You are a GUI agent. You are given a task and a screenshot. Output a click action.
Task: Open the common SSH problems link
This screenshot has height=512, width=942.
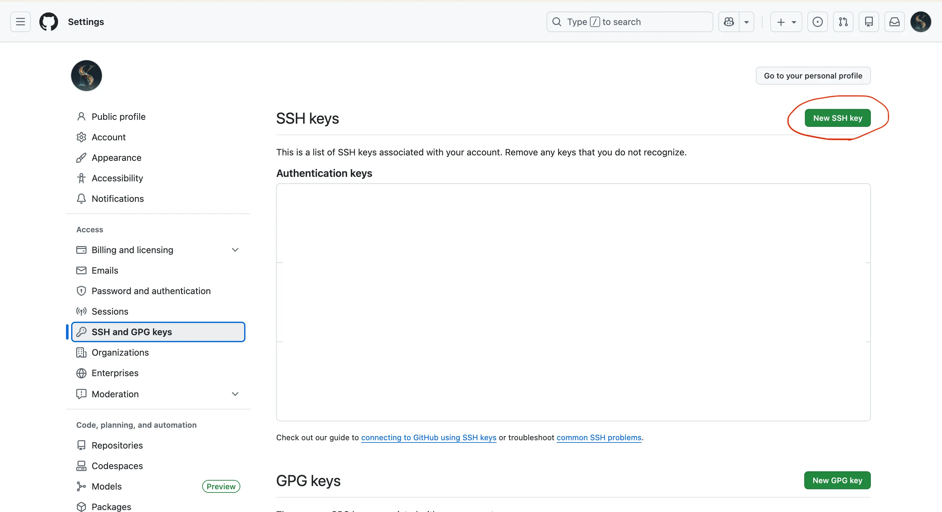pos(599,438)
